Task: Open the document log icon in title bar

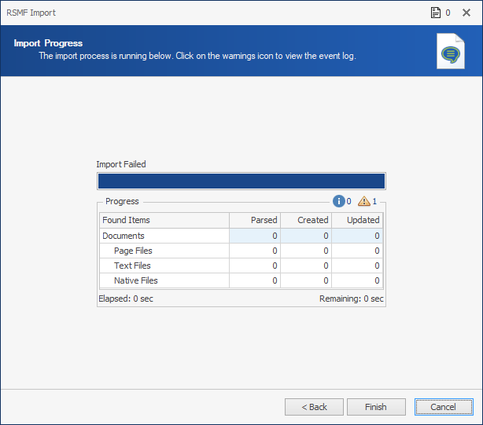Action: click(435, 13)
